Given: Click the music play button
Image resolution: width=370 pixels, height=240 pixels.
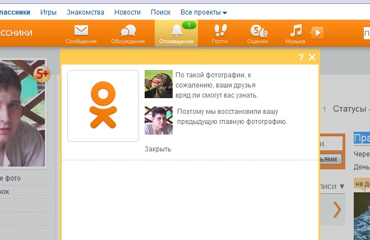Looking at the screenshot, I should (x=317, y=33).
